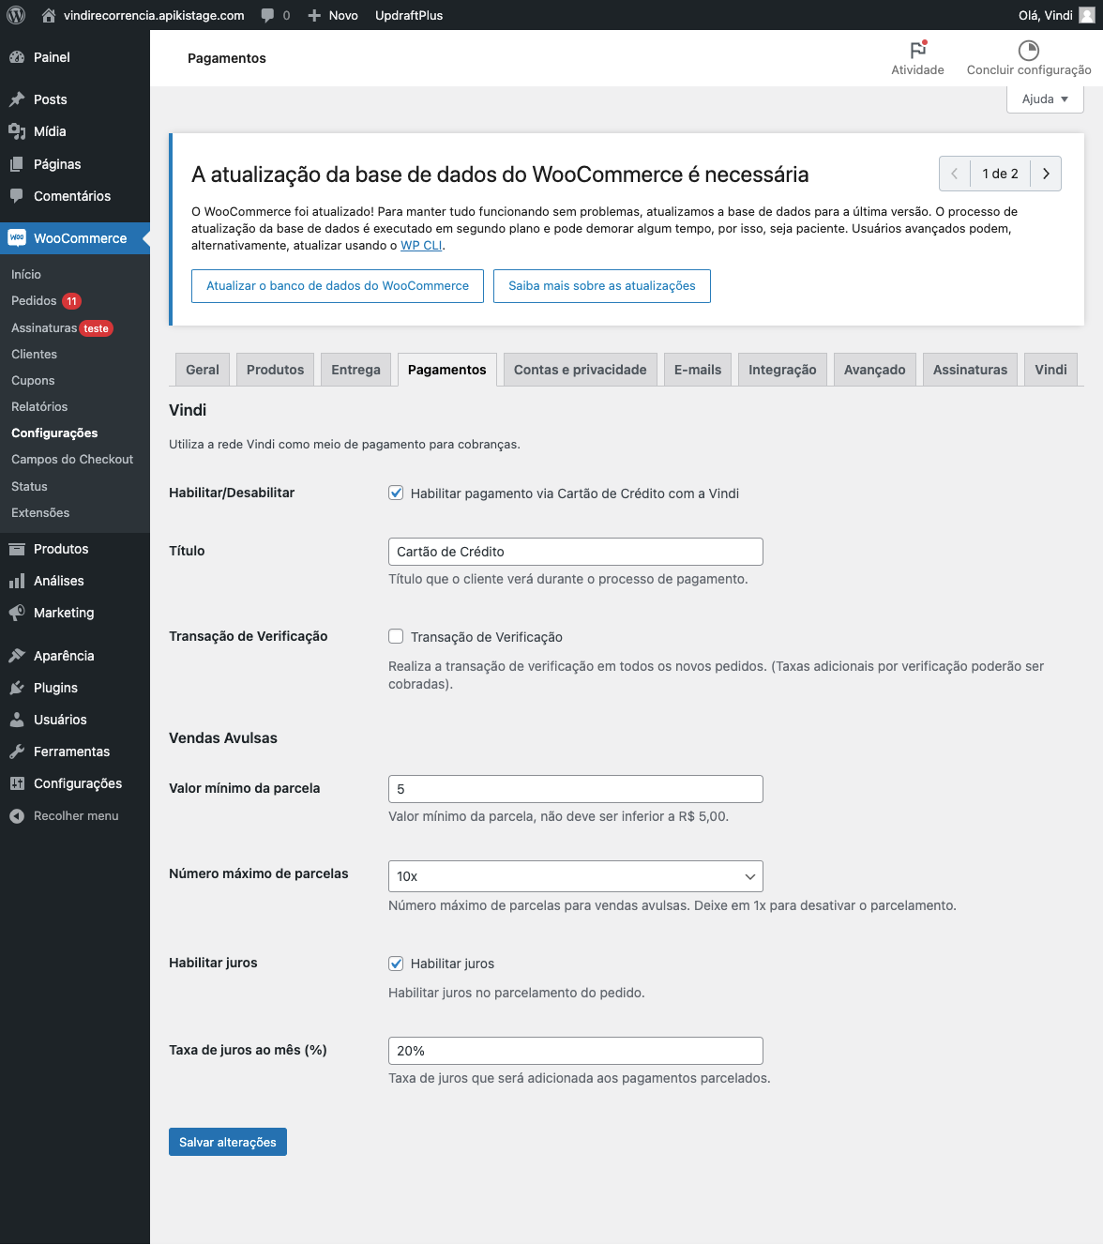Enable the Transação de Verificação checkbox
1103x1245 pixels.
396,637
